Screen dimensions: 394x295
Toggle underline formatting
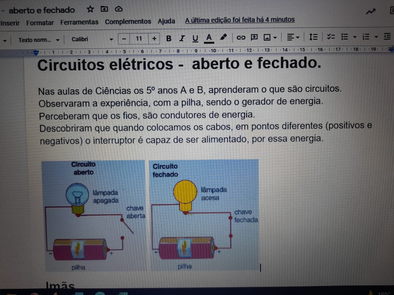coord(195,38)
